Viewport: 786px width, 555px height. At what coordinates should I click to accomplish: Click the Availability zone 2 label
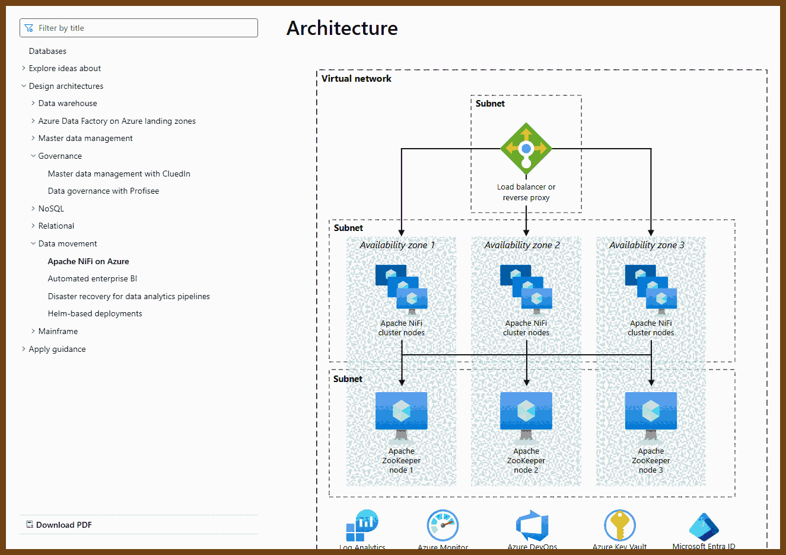(522, 245)
